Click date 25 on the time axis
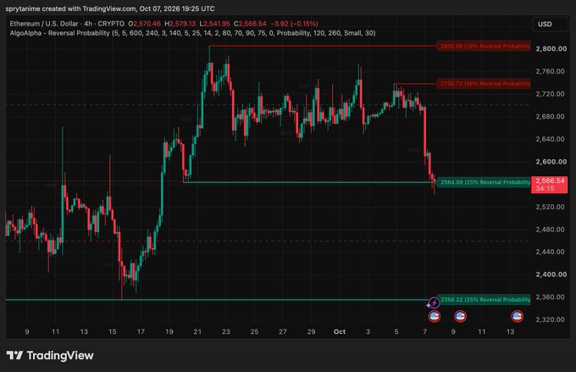This screenshot has height=372, width=576. [x=254, y=331]
